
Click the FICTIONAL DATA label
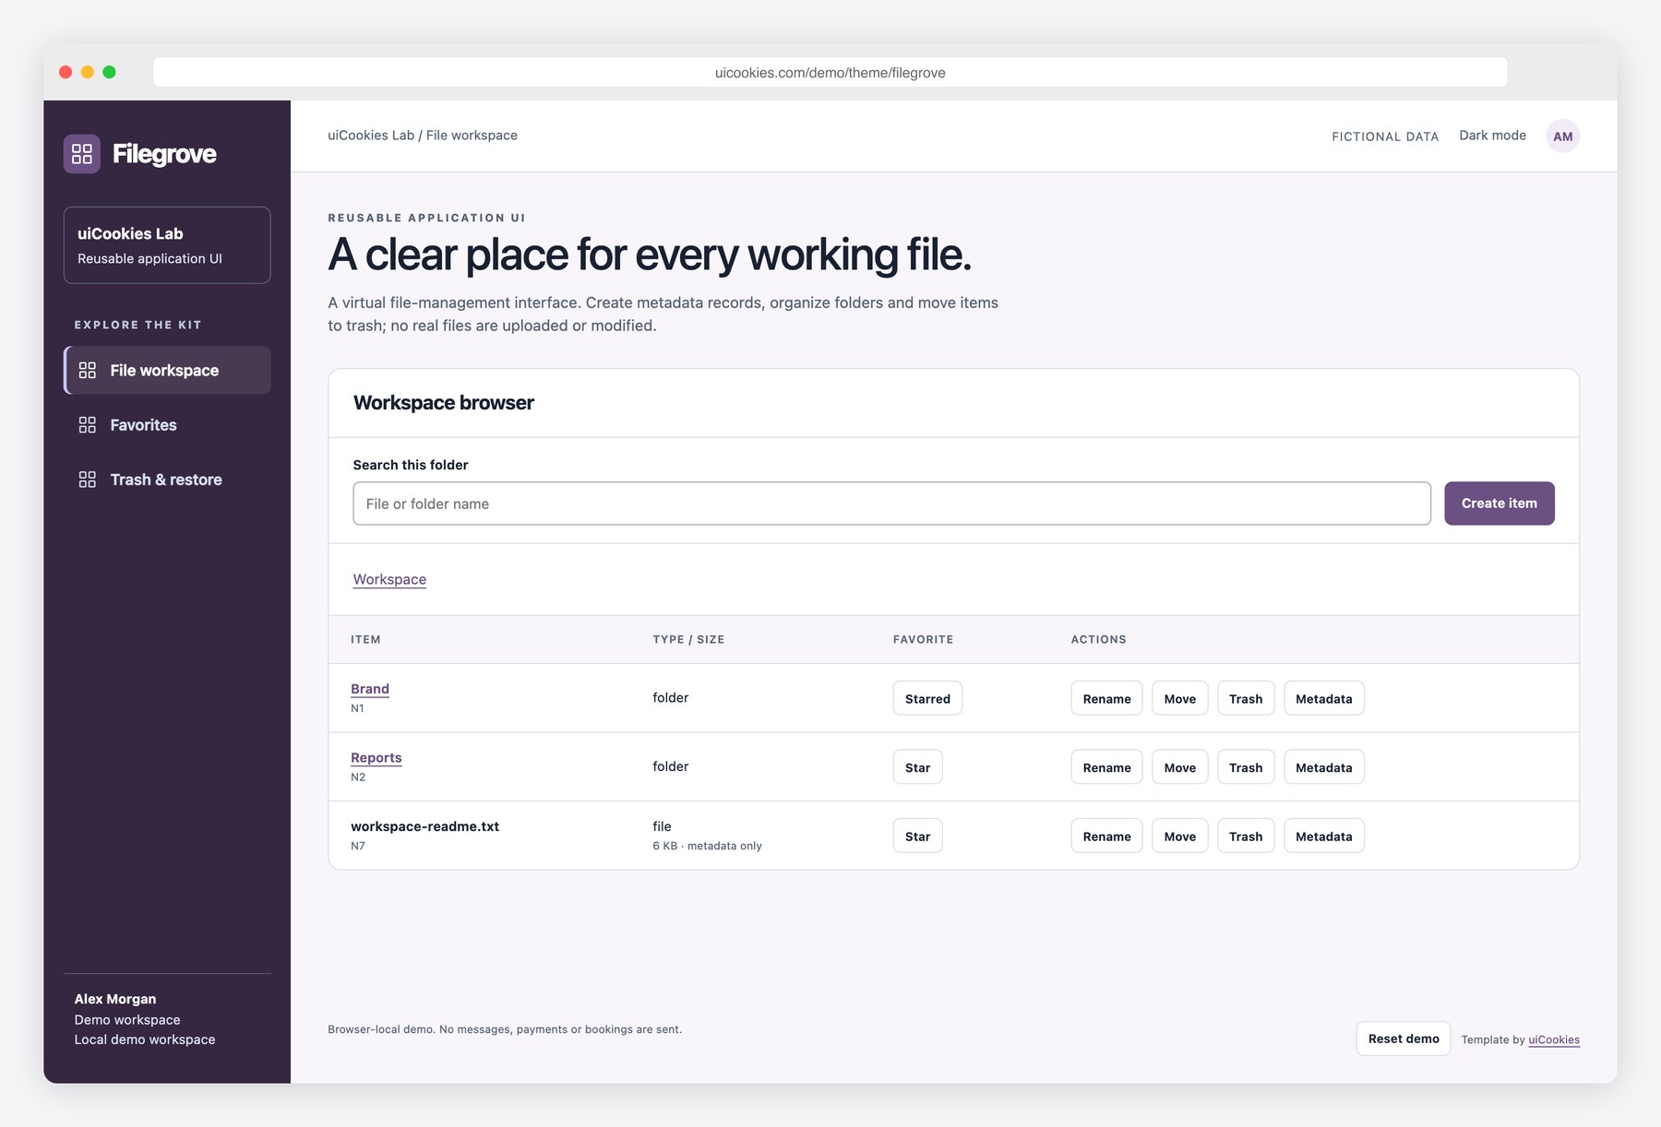(x=1385, y=136)
